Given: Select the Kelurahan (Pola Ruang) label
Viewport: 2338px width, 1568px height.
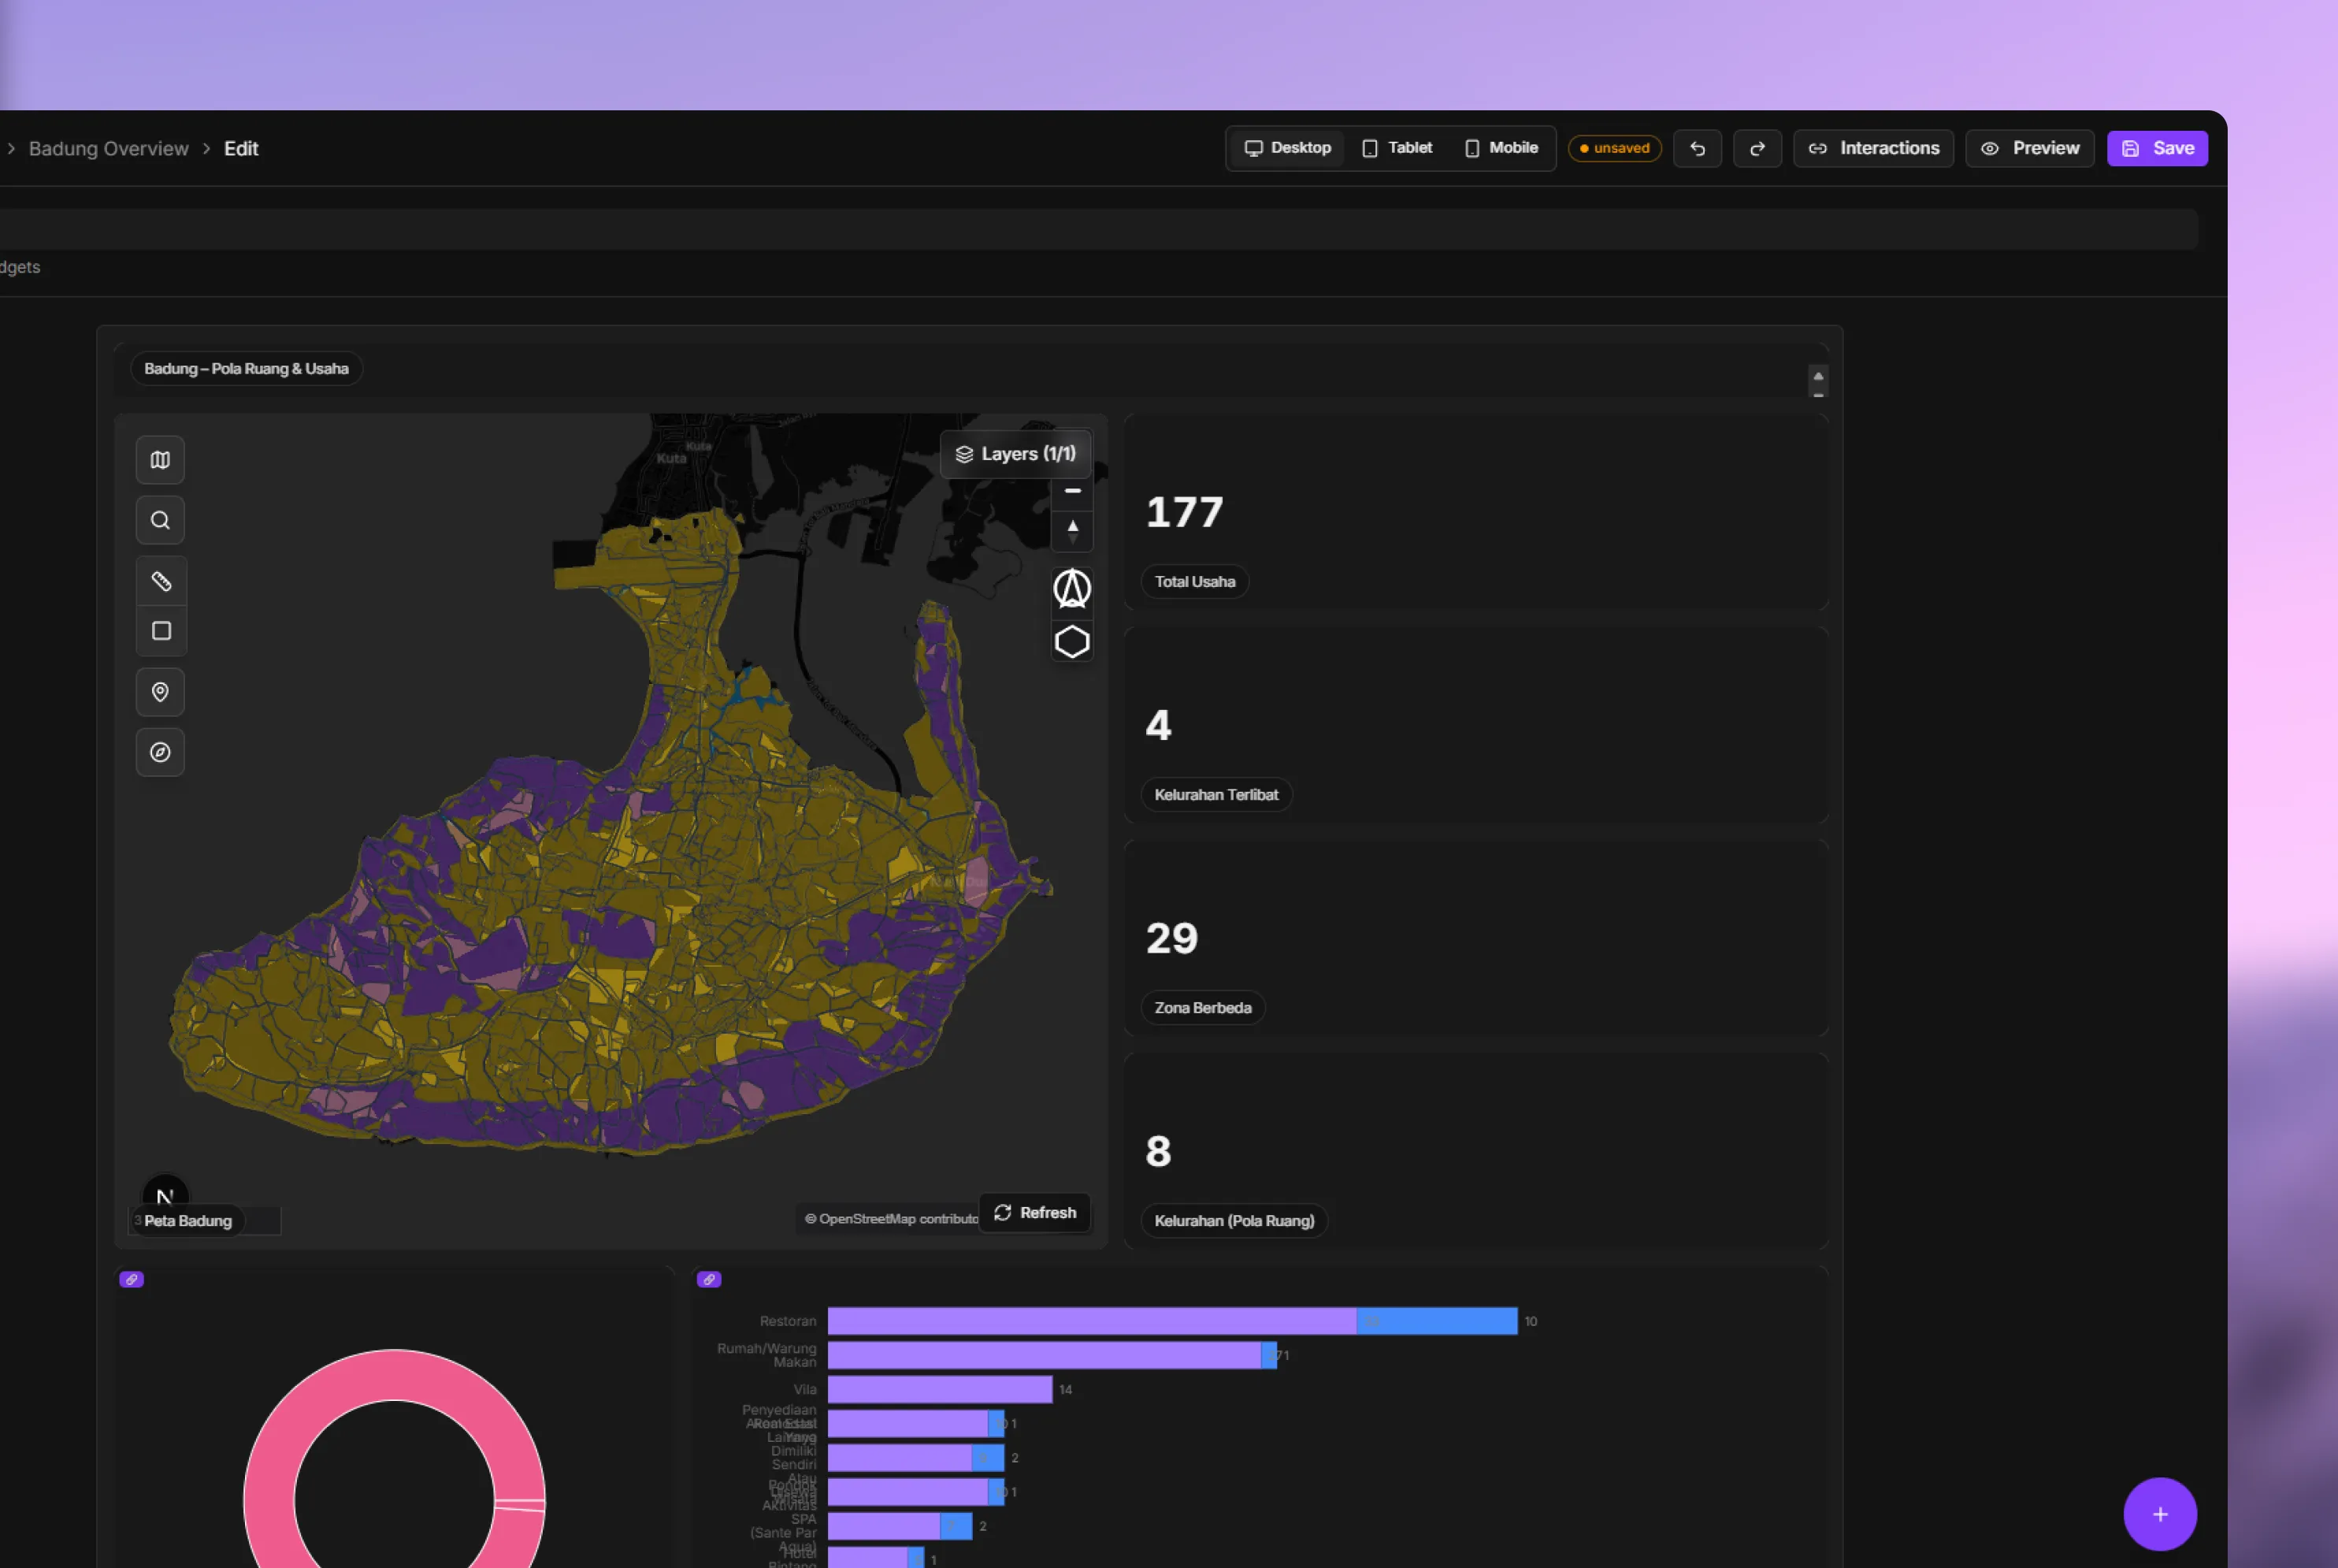Looking at the screenshot, I should [x=1234, y=1221].
